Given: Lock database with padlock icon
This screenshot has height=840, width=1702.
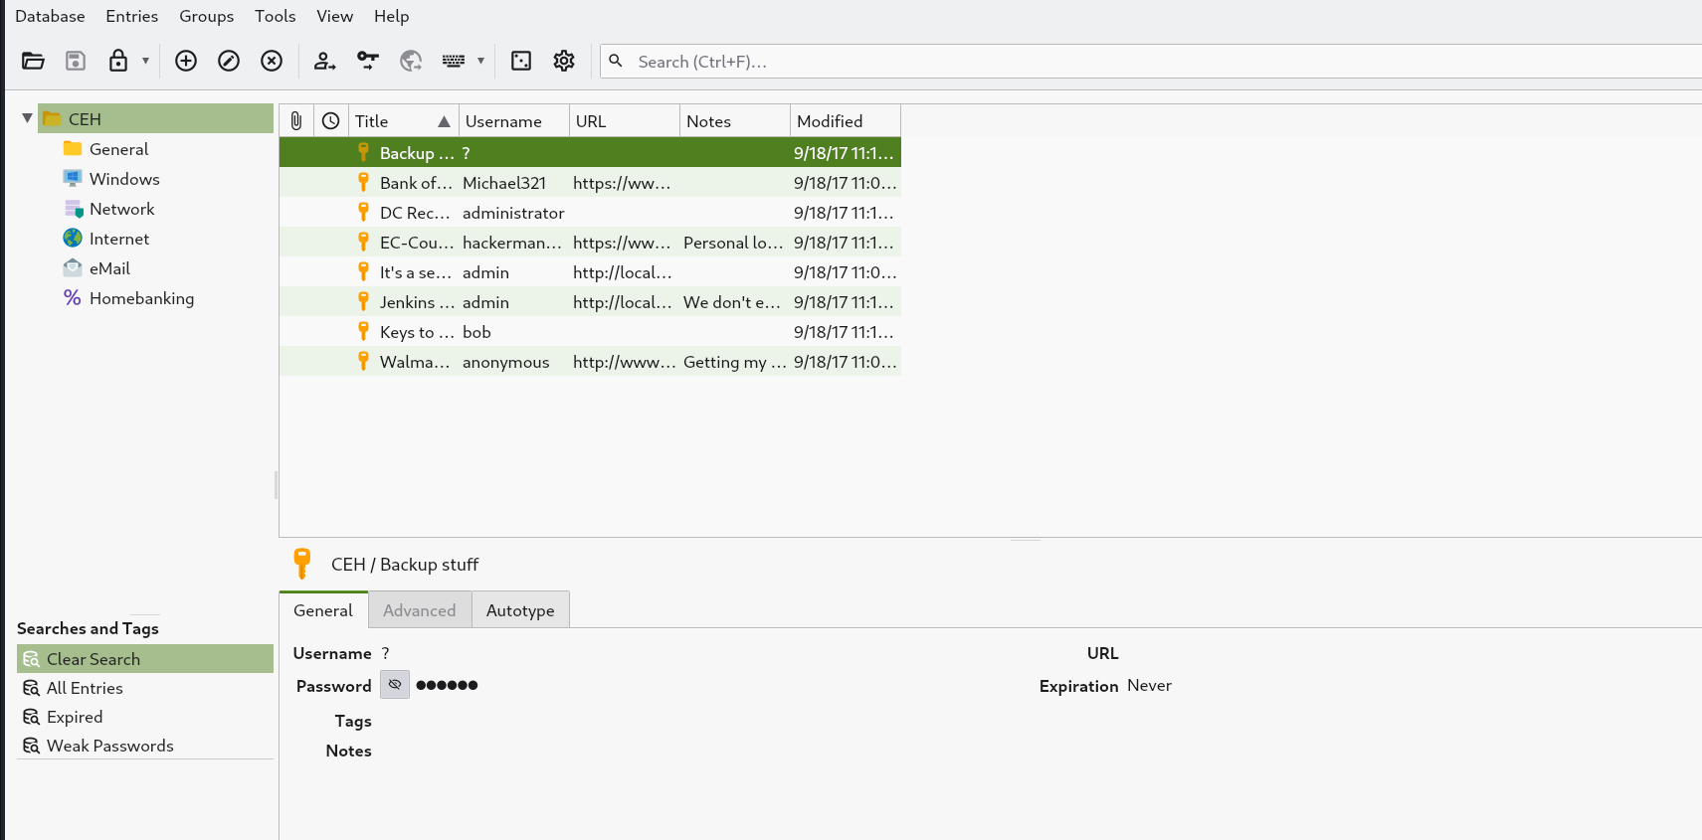Looking at the screenshot, I should tap(118, 61).
